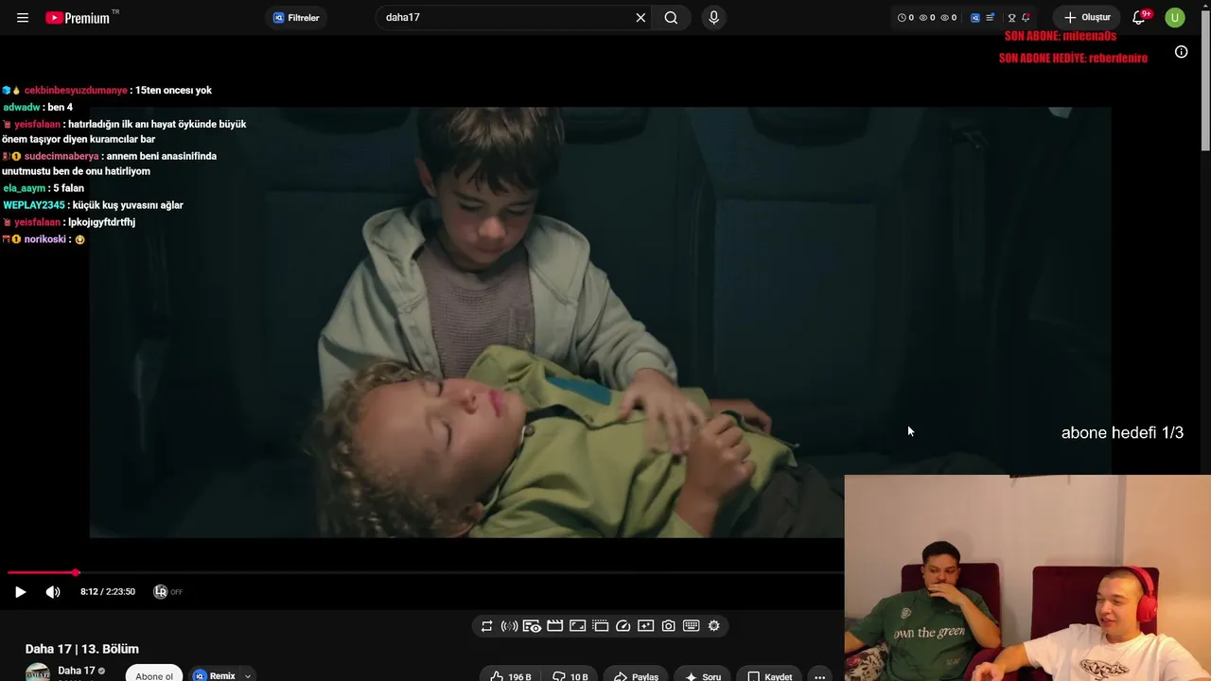Expand the Remix dropdown arrow
1211x681 pixels.
pyautogui.click(x=248, y=675)
